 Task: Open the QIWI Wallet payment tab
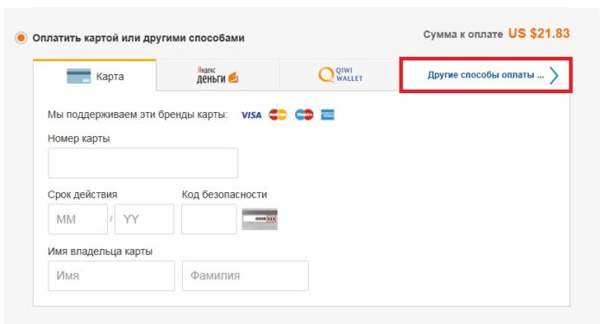(x=339, y=76)
